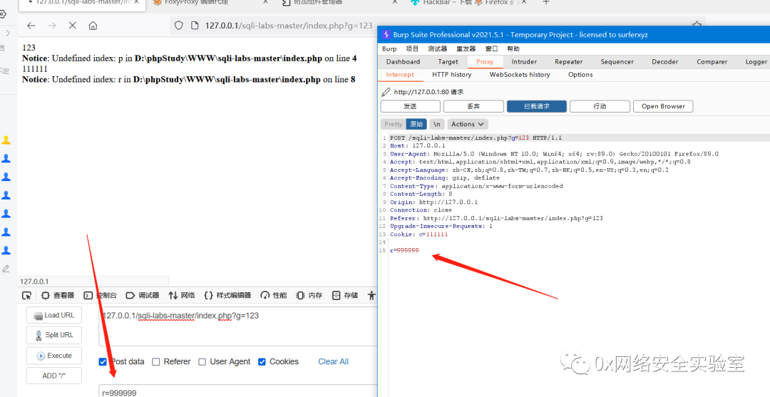Click the post data field r=999999
Image resolution: width=770 pixels, height=397 pixels.
point(237,391)
